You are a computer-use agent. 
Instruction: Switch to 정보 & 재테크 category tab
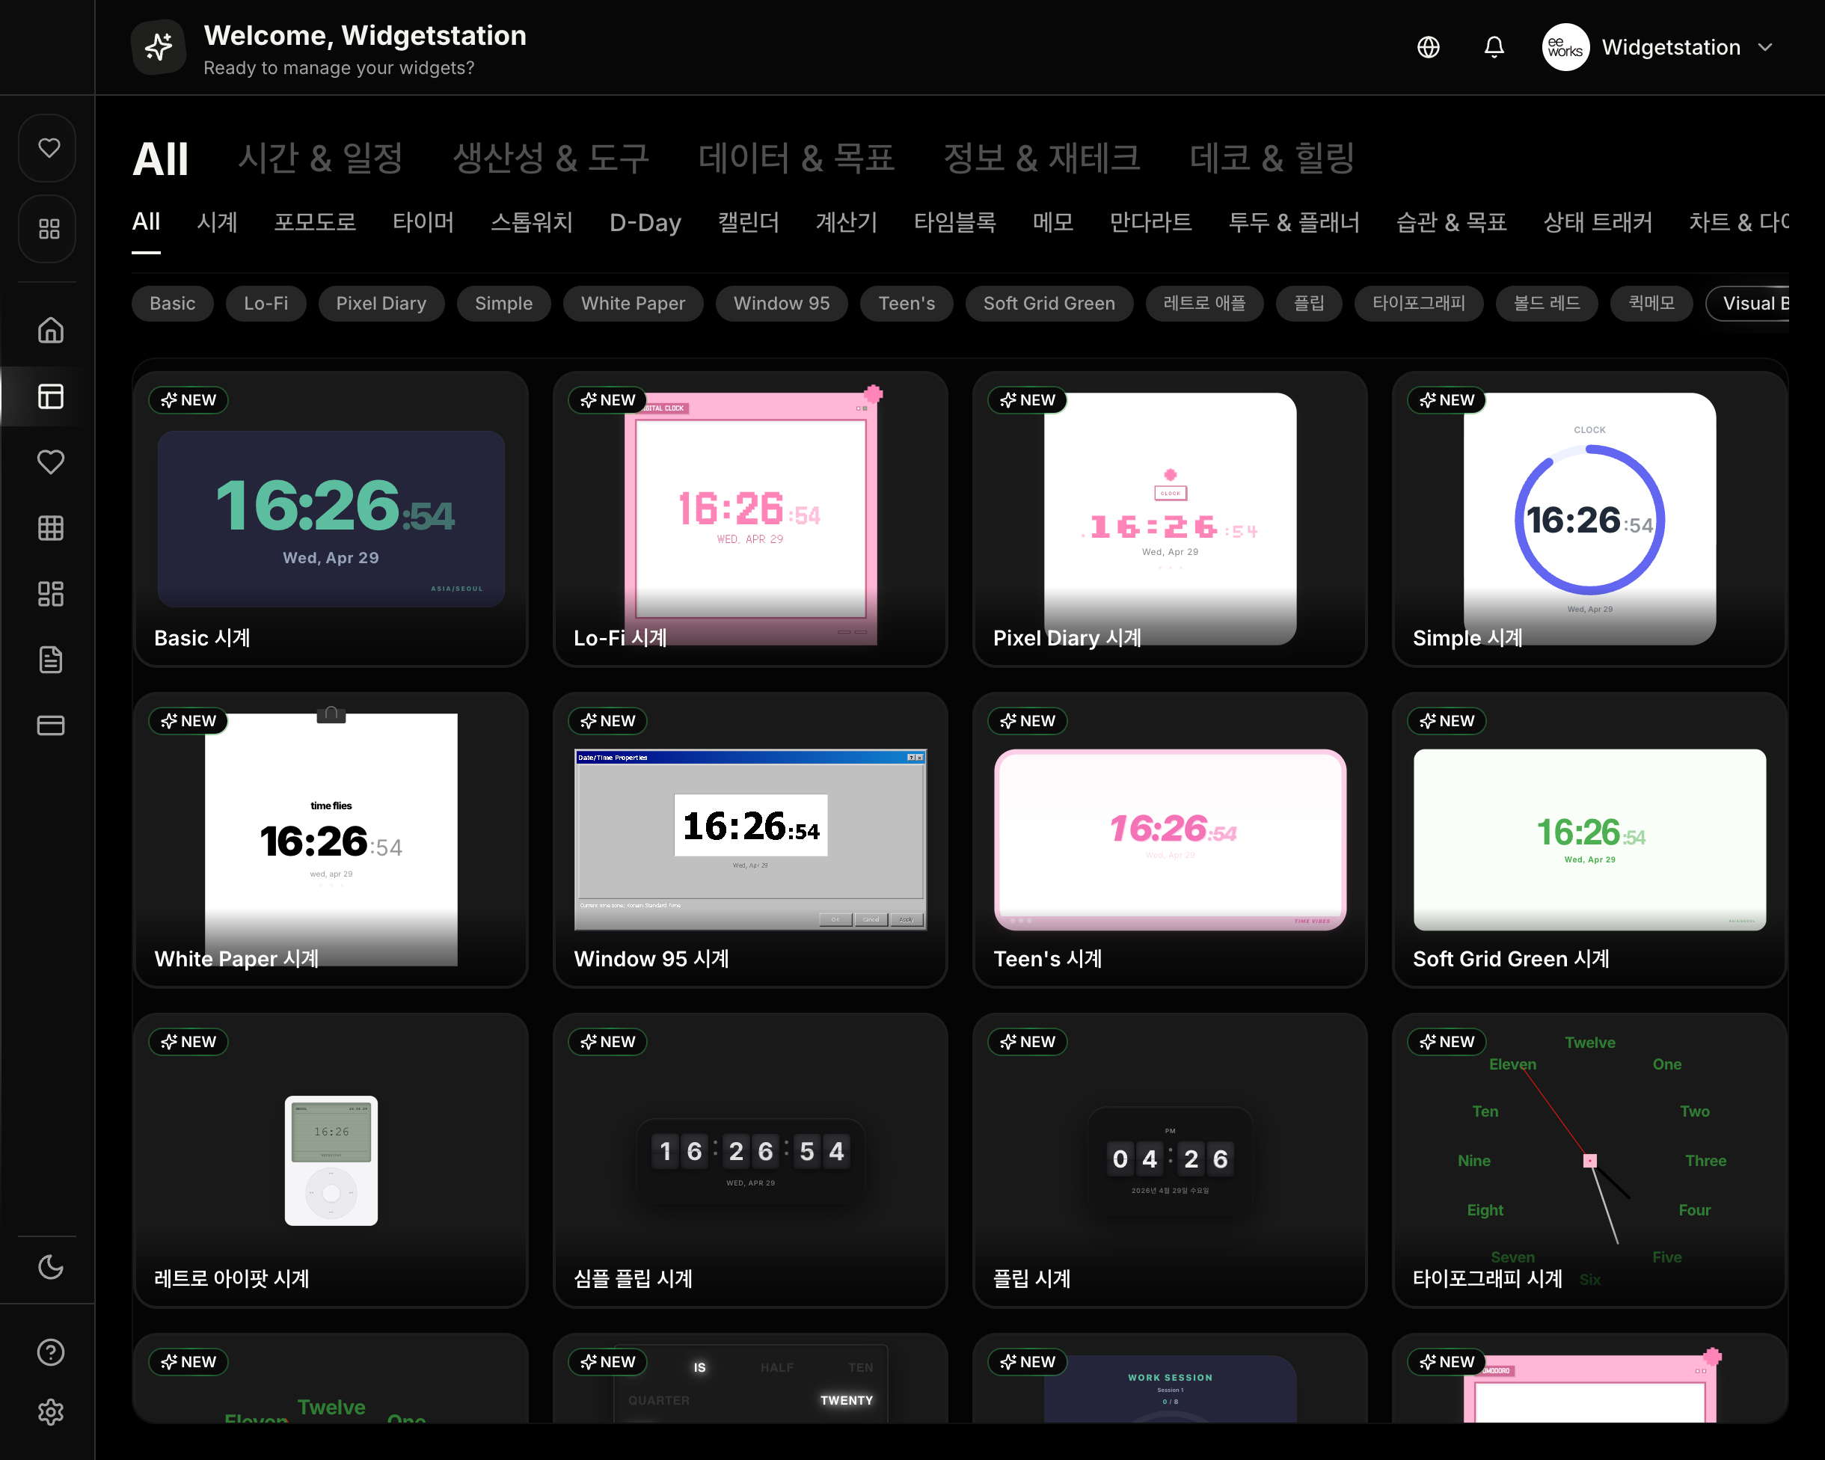(1041, 159)
